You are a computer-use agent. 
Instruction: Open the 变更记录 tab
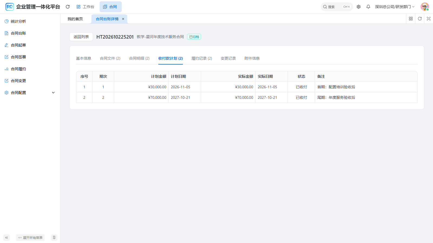(228, 58)
